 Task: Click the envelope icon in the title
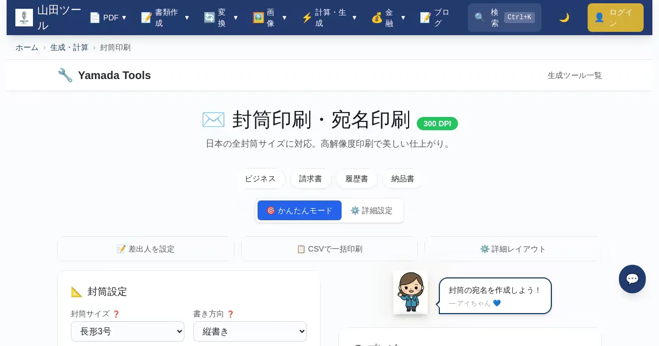[213, 120]
